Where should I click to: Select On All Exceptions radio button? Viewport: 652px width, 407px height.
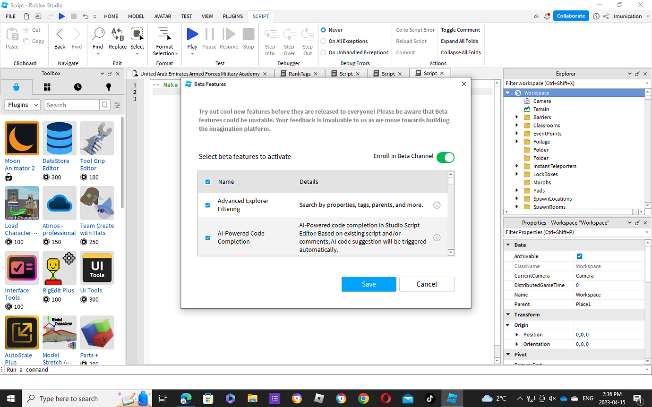[x=324, y=41]
